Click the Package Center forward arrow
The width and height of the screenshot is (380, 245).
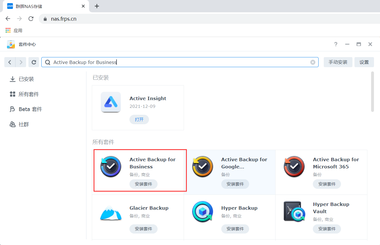(x=21, y=62)
